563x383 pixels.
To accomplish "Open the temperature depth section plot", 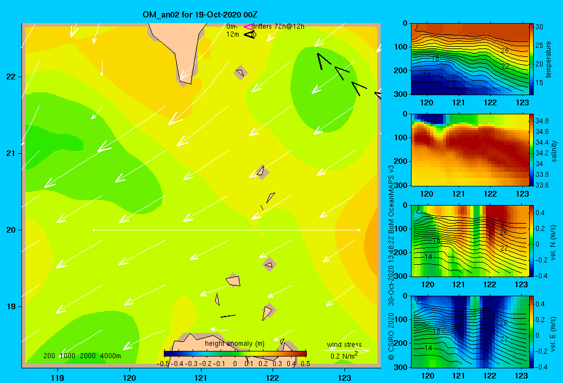I will click(x=470, y=59).
